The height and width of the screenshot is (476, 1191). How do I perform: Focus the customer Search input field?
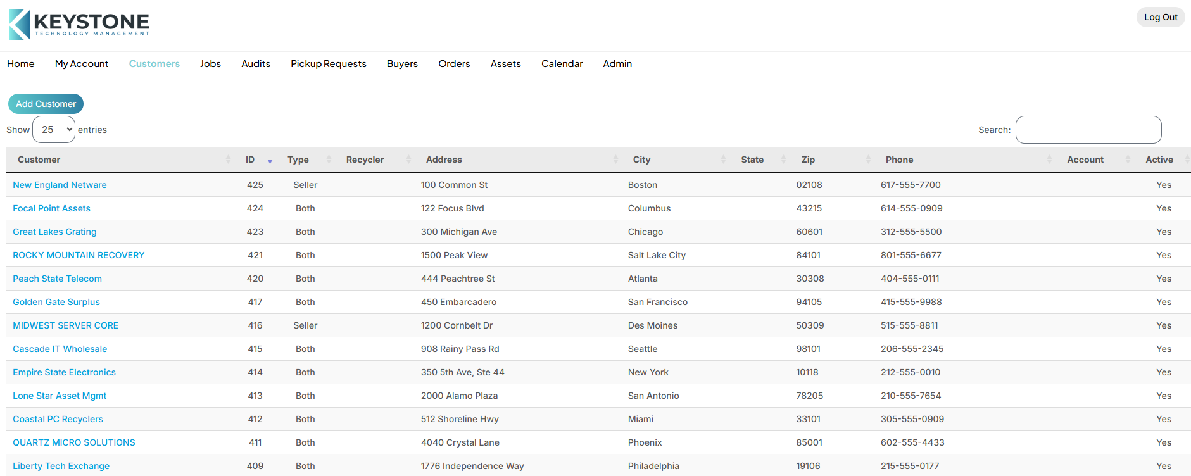1088,130
